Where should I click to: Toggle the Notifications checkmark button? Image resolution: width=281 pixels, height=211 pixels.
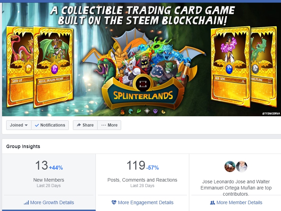point(50,125)
